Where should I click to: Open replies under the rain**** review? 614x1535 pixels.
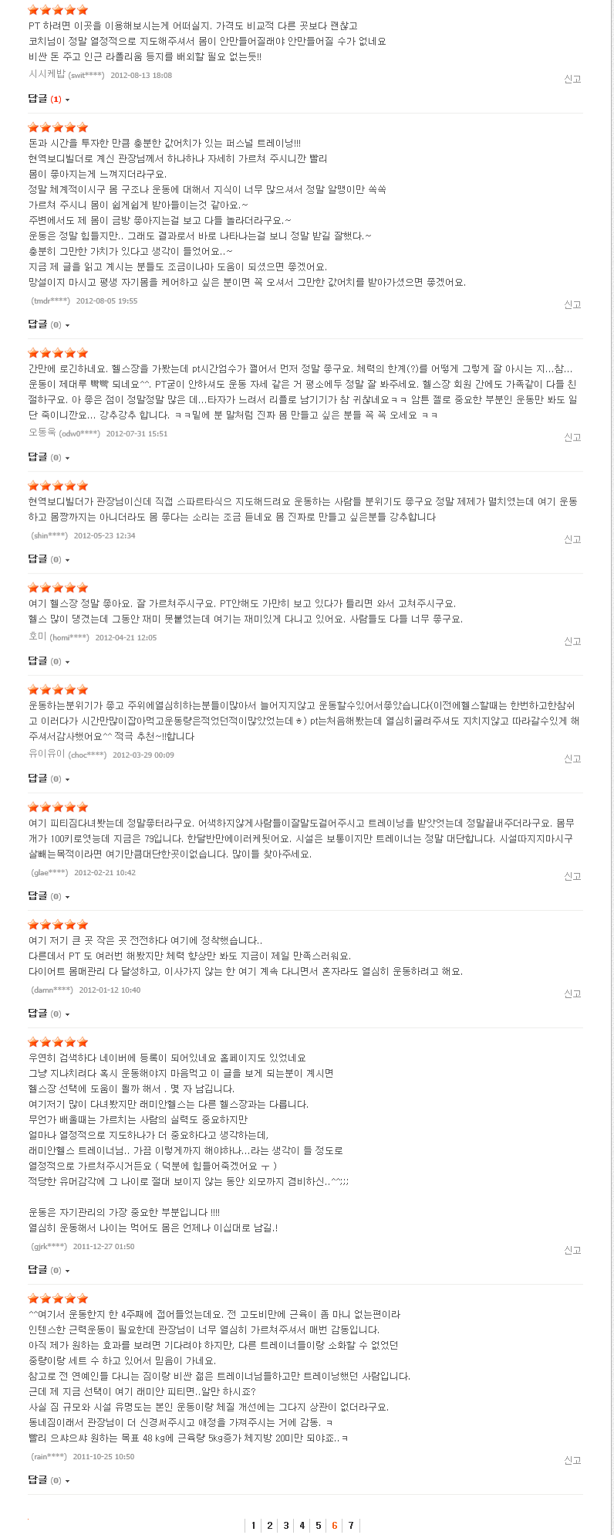tap(49, 1480)
